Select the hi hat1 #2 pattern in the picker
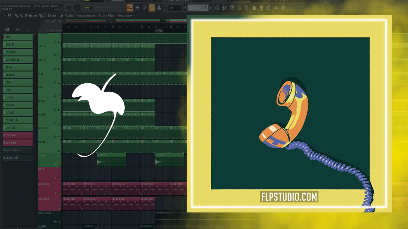 (18, 120)
